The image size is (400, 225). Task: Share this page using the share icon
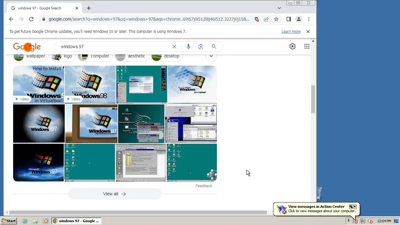pyautogui.click(x=266, y=19)
